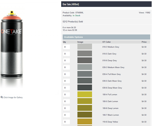Click the '100-5 Dark Lemon' color name

110,101
